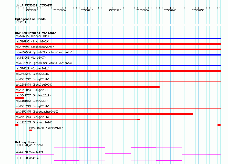This screenshot has height=164, width=228.
Task: Click the nsv576027 (Cooper2011) variant label
Action: click(32, 36)
